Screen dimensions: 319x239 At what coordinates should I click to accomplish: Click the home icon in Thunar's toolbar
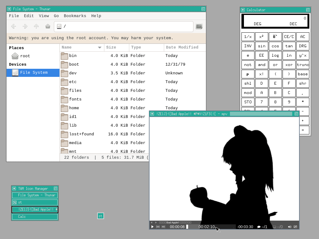47,26
